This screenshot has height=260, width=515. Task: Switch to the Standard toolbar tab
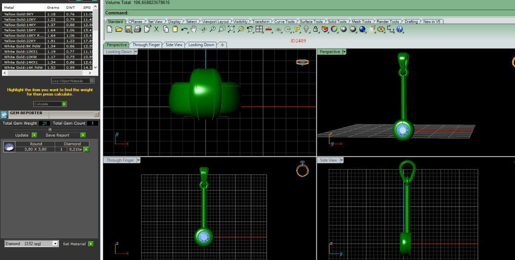[115, 22]
